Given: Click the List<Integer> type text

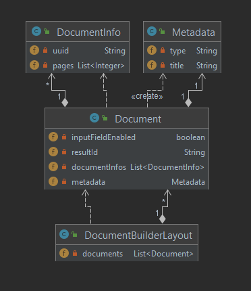Looking at the screenshot, I should [x=101, y=66].
